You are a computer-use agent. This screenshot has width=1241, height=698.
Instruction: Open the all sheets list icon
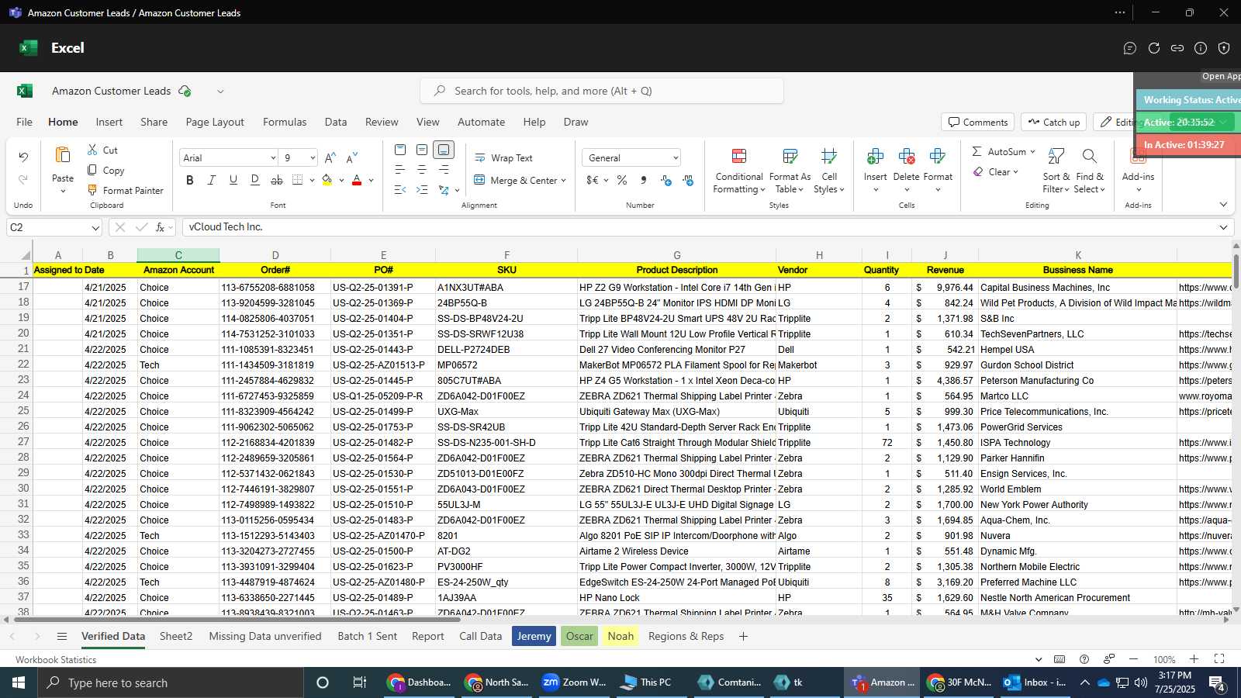[62, 636]
